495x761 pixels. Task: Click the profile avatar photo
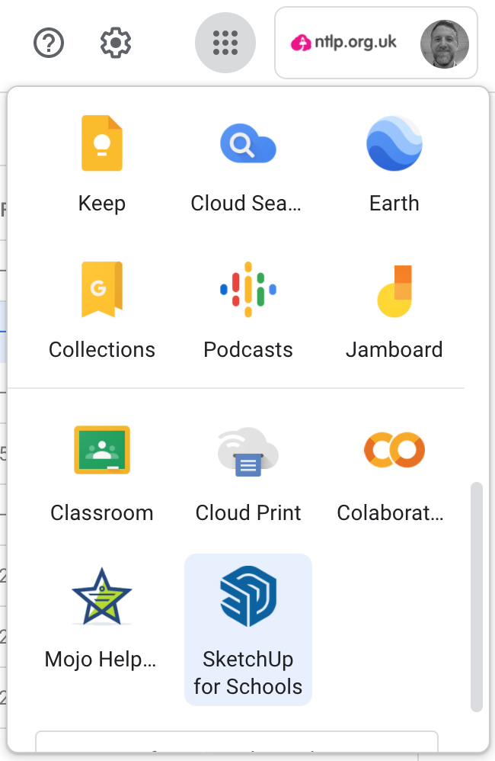click(444, 43)
